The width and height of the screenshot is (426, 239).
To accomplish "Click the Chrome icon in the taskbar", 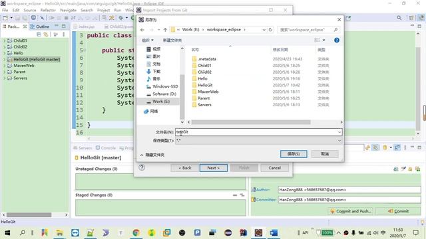I will click(136, 232).
